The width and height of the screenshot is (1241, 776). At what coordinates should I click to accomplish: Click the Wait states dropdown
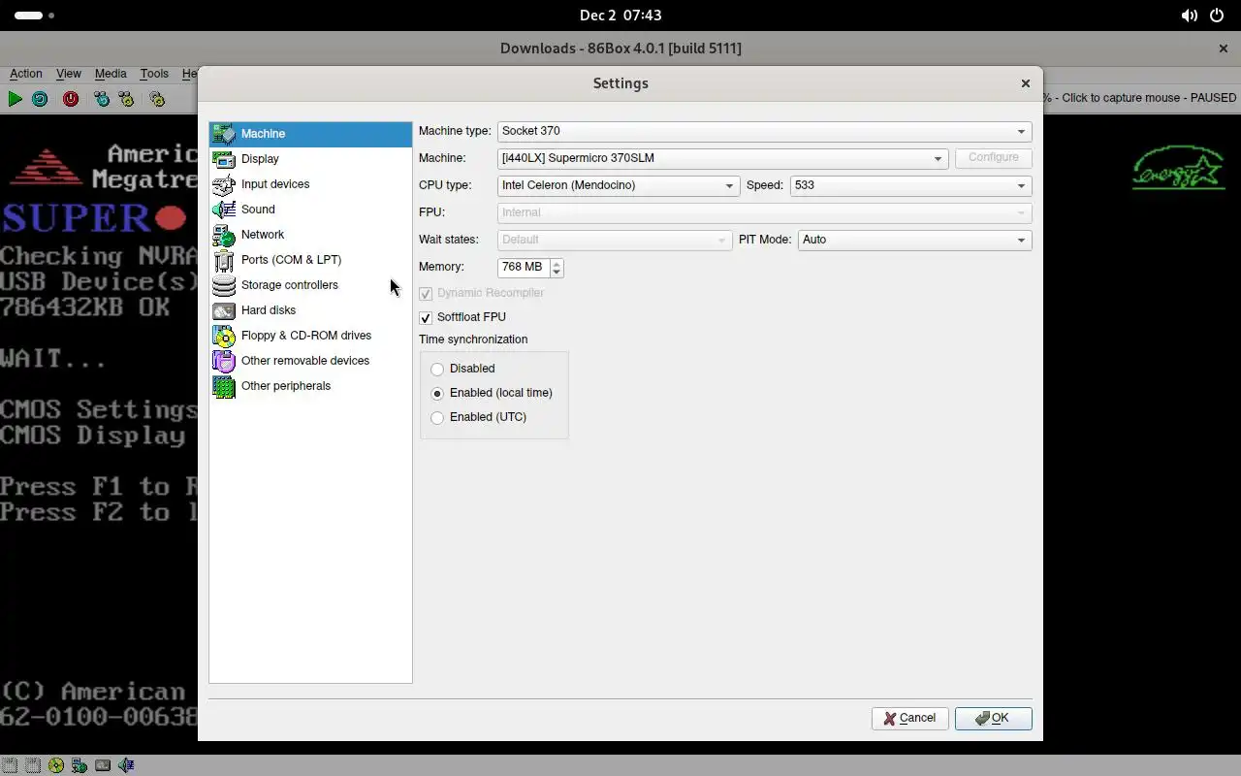[615, 240]
